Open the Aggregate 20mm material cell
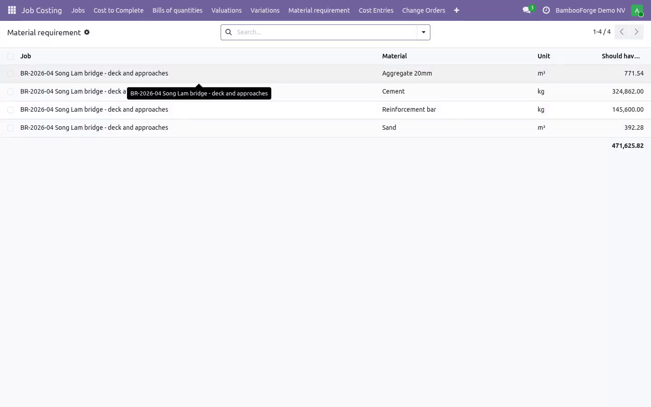Image resolution: width=651 pixels, height=407 pixels. click(x=407, y=73)
